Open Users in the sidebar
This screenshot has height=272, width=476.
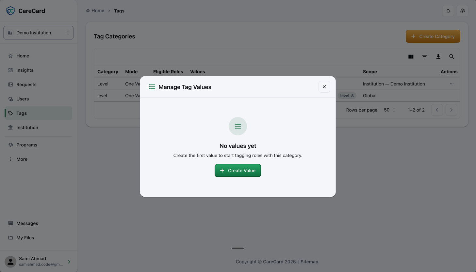[38, 99]
